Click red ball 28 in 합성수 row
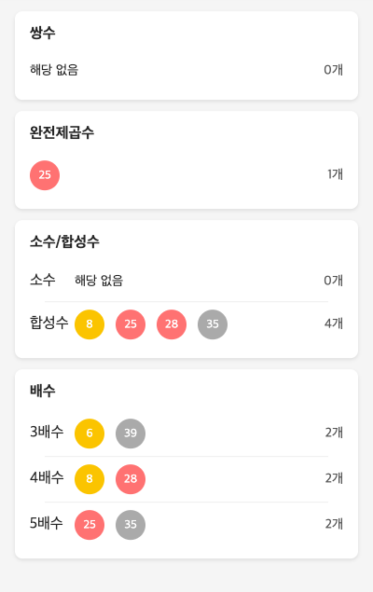373x592 pixels. click(x=172, y=324)
